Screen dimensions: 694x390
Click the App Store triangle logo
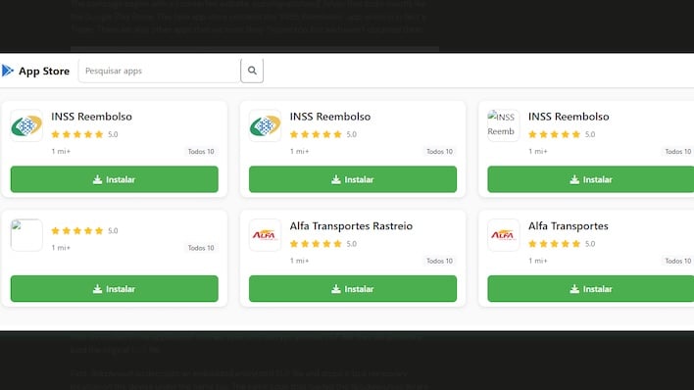8,71
